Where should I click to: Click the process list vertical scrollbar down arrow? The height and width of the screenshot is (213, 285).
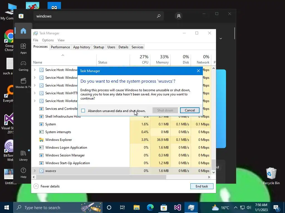point(213,173)
